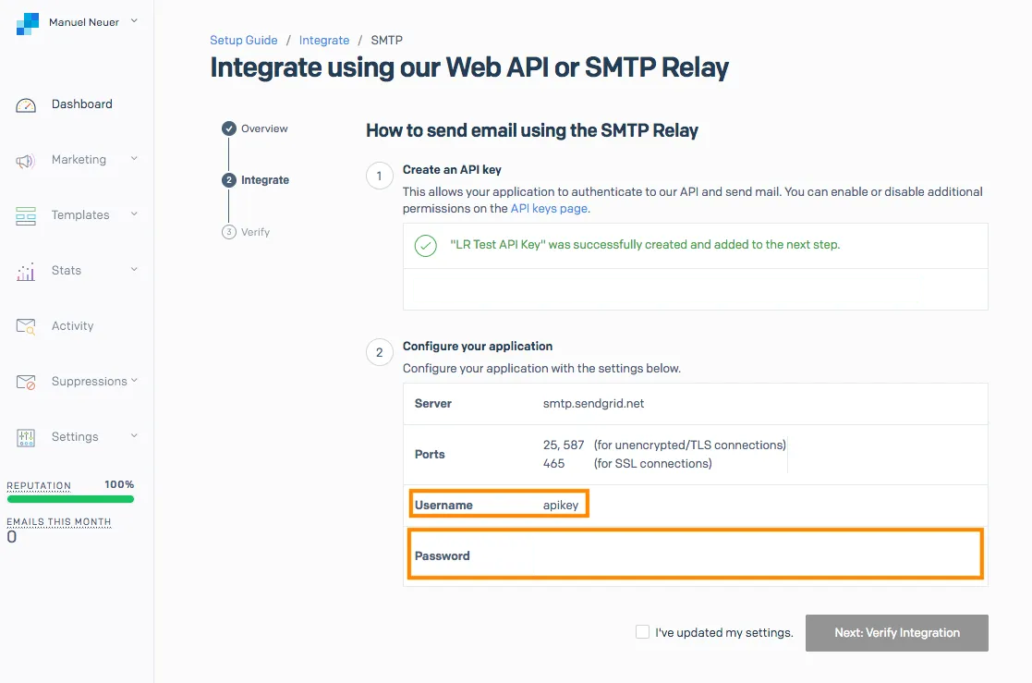The image size is (1032, 683).
Task: Click the Dashboard gauge icon
Action: point(26,104)
